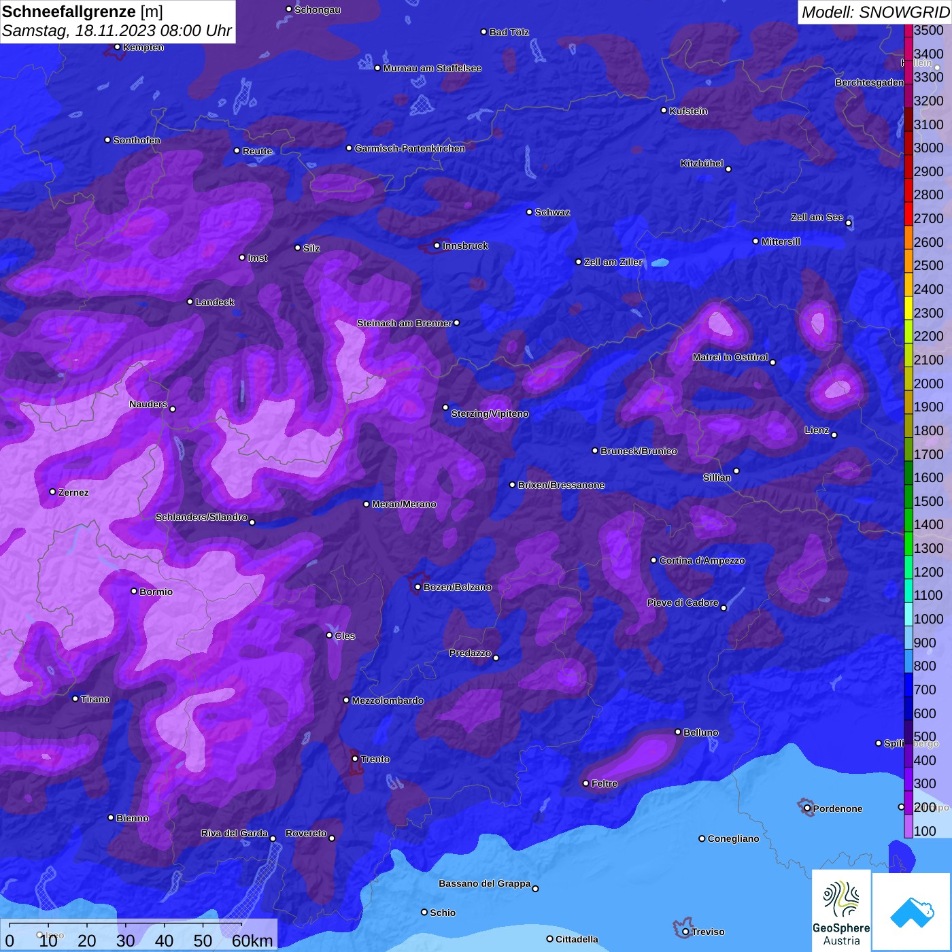Click the Cles marker dot
The height and width of the screenshot is (952, 952).
pos(330,635)
